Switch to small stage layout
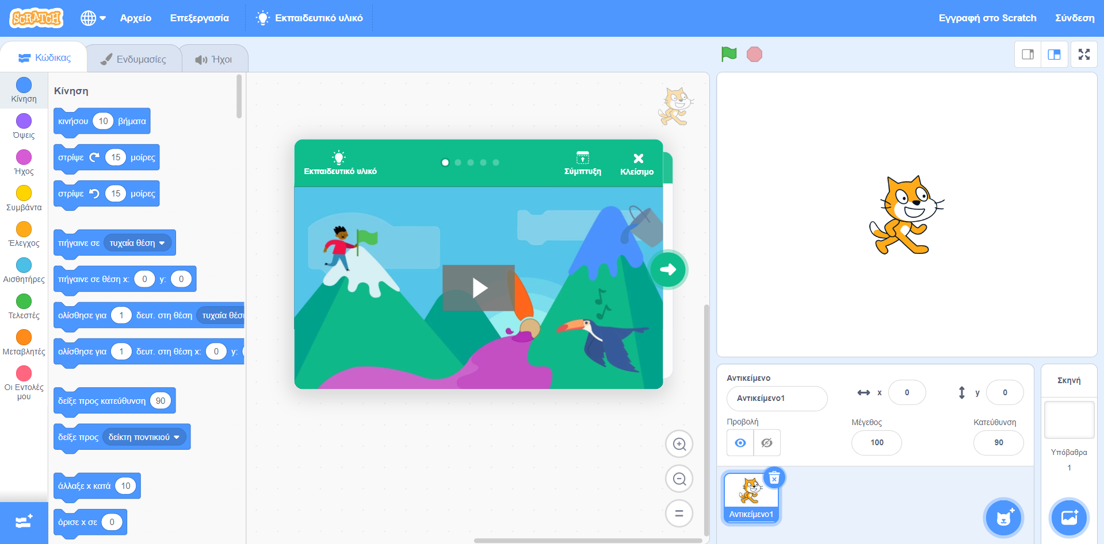This screenshot has height=544, width=1104. 1027,54
